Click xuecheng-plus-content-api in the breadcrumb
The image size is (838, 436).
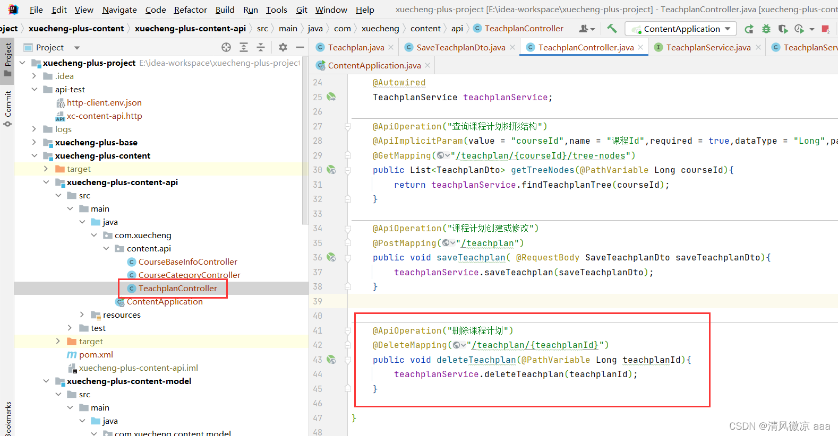[190, 28]
